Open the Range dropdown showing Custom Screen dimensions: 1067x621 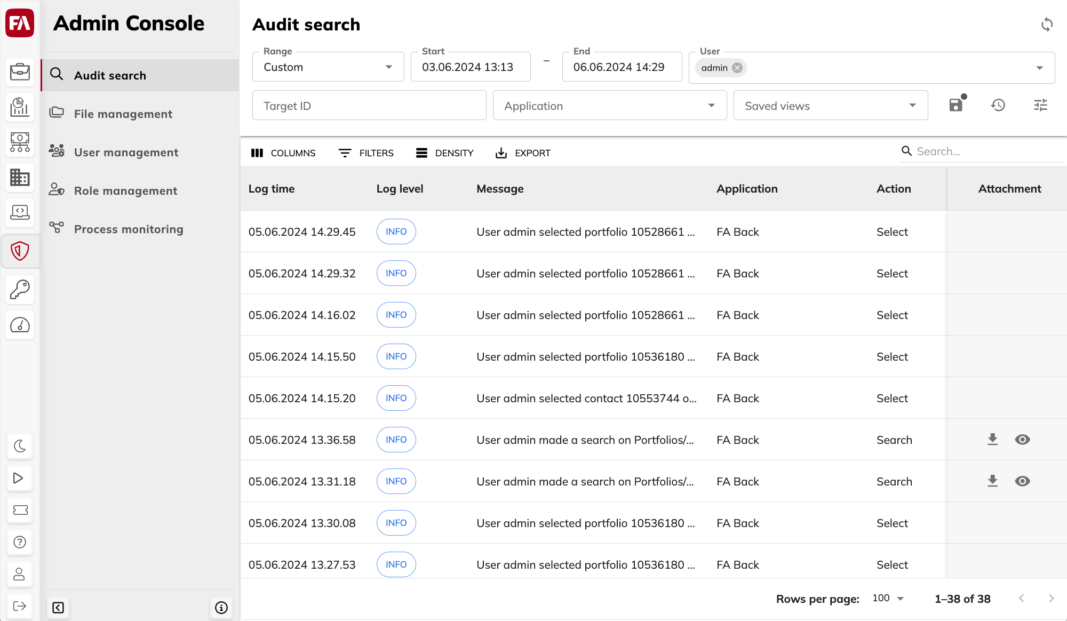328,67
